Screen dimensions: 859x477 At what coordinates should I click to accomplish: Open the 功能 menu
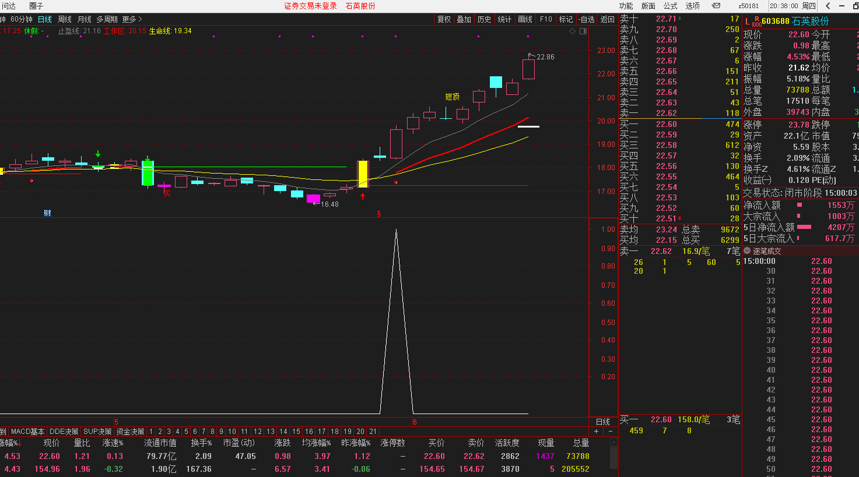coord(626,6)
